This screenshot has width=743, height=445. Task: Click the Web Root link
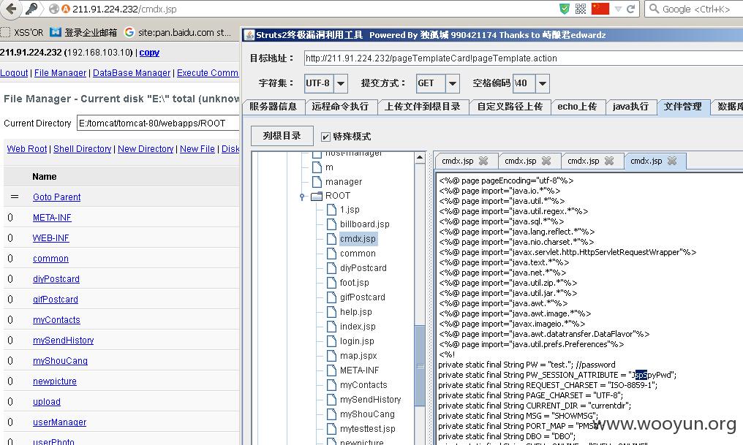click(27, 148)
